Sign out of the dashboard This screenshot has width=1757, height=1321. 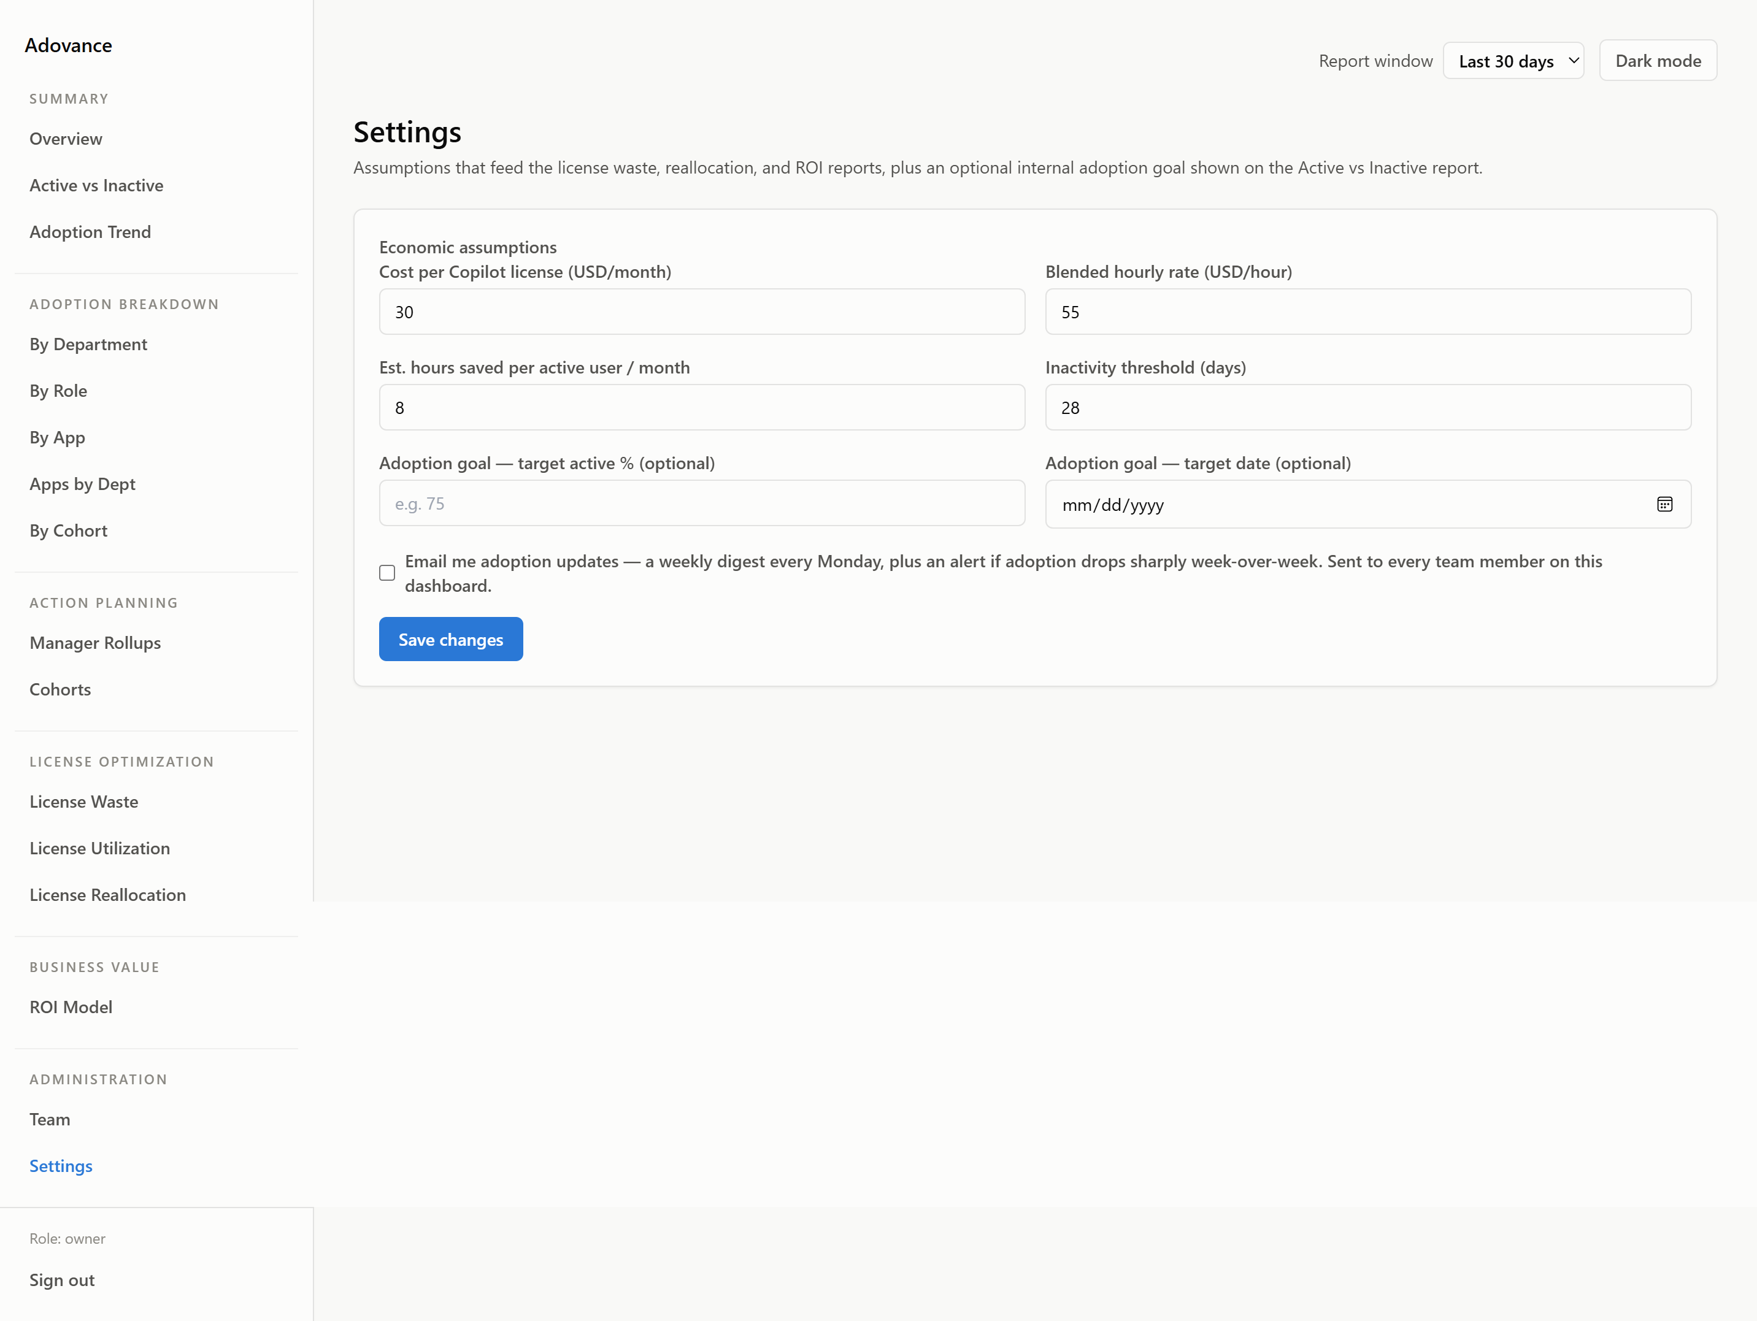(62, 1280)
